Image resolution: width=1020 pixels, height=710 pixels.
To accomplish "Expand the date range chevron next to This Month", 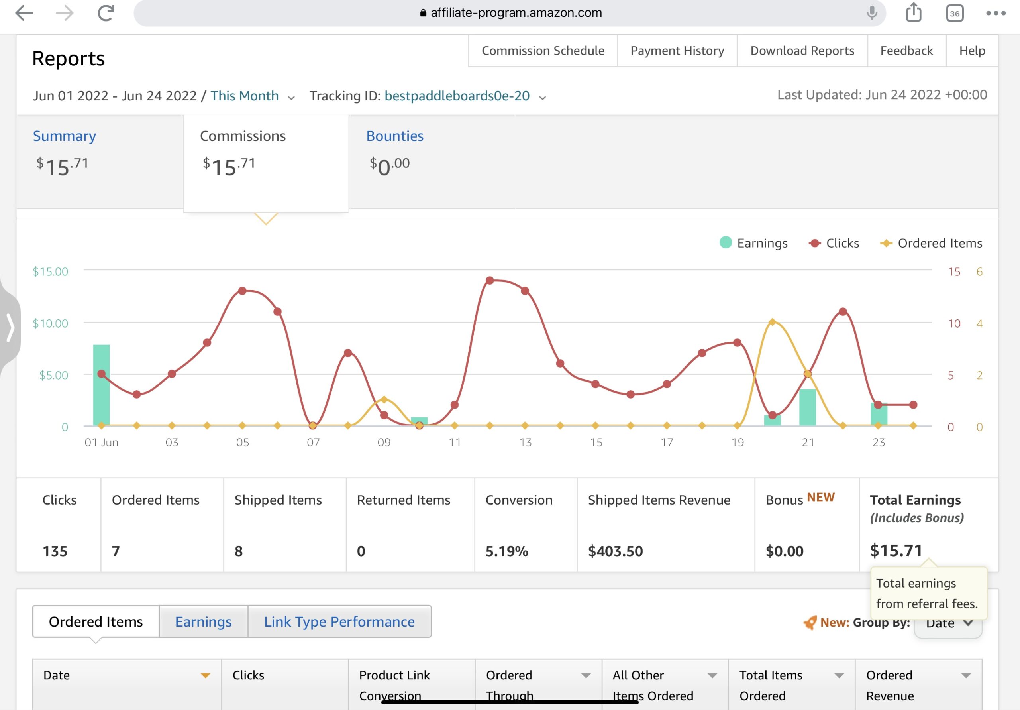I will 291,97.
